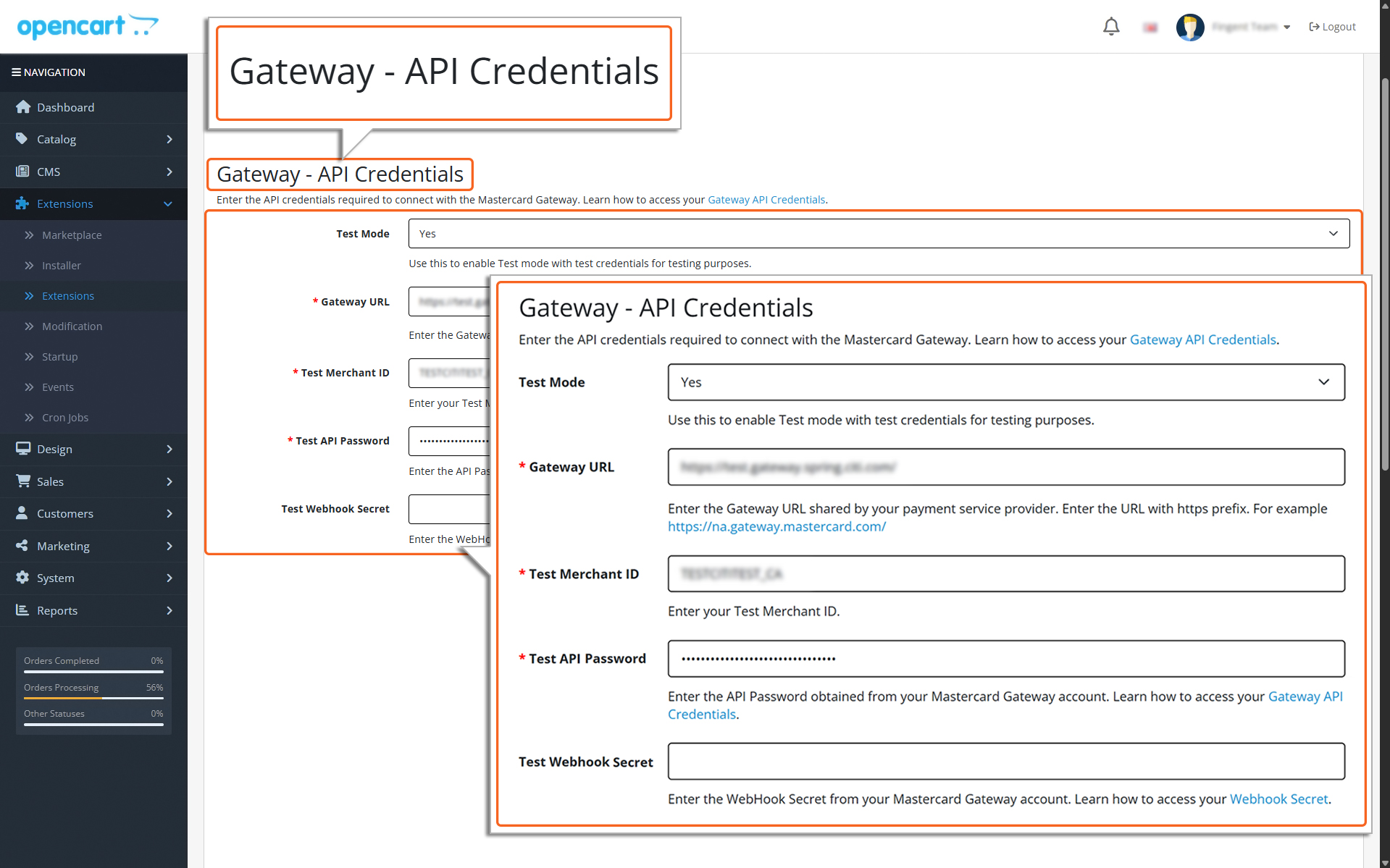Open Gateway API Credentials link under API Password
This screenshot has width=1390, height=868.
[1305, 696]
